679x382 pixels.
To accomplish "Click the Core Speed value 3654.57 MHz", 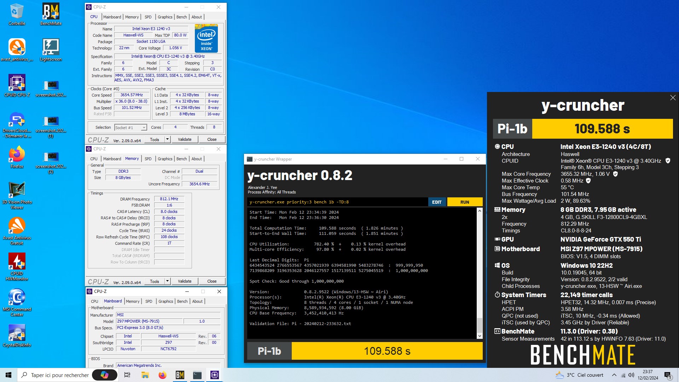I will [132, 95].
